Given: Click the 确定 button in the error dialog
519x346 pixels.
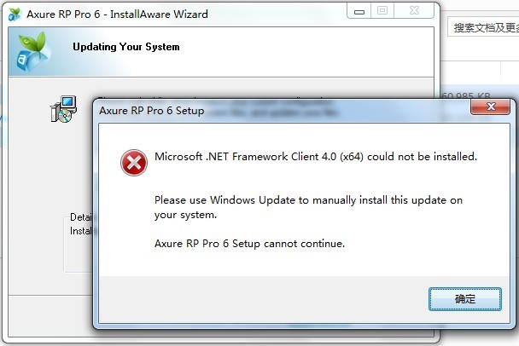Looking at the screenshot, I should click(465, 299).
